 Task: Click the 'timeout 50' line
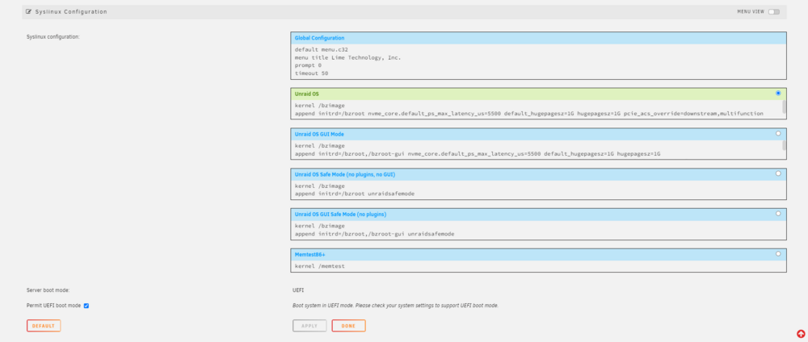tap(311, 73)
